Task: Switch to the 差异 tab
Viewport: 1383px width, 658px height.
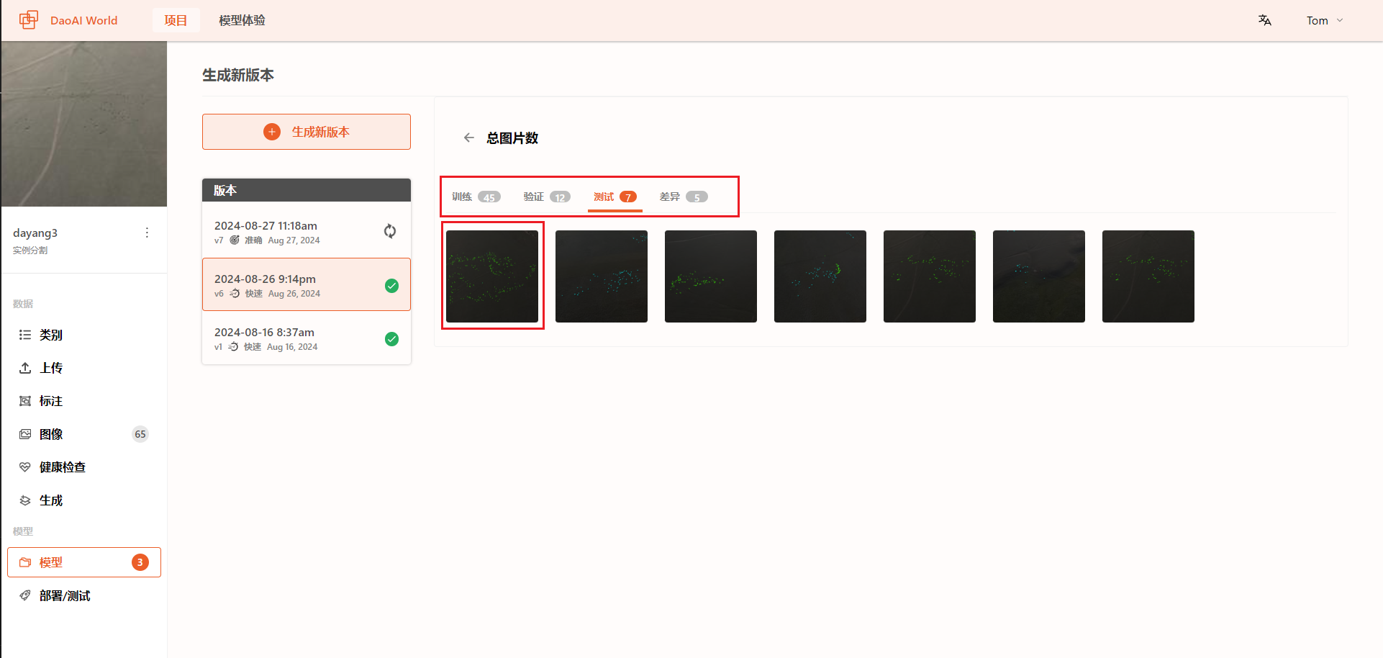Action: [x=684, y=197]
